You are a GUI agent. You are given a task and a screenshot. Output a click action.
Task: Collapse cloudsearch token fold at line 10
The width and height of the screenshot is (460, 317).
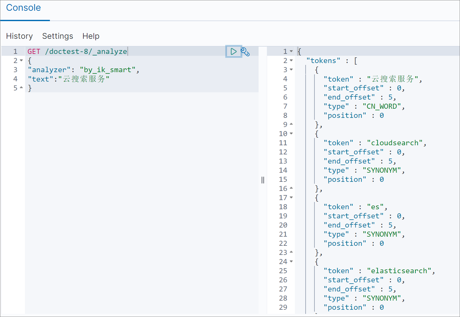click(291, 133)
